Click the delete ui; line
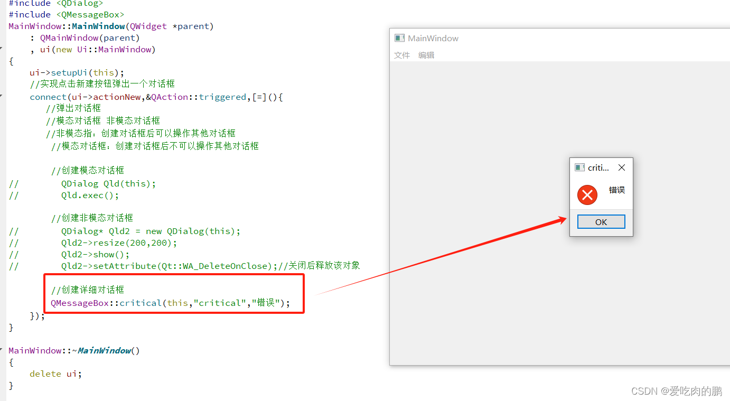Image resolution: width=730 pixels, height=401 pixels. (x=56, y=374)
